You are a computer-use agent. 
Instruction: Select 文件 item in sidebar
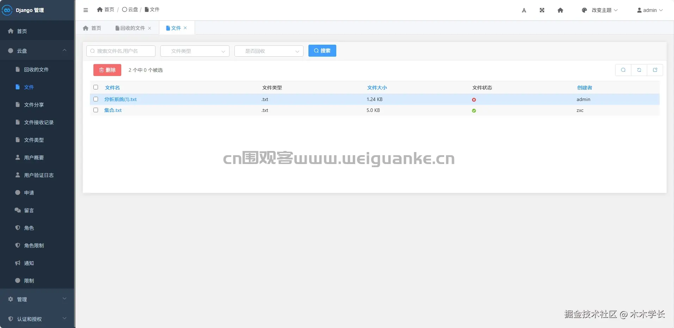pyautogui.click(x=37, y=87)
